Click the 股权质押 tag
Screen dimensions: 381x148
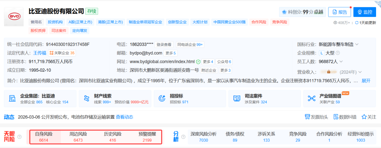pyautogui.click(x=38, y=31)
